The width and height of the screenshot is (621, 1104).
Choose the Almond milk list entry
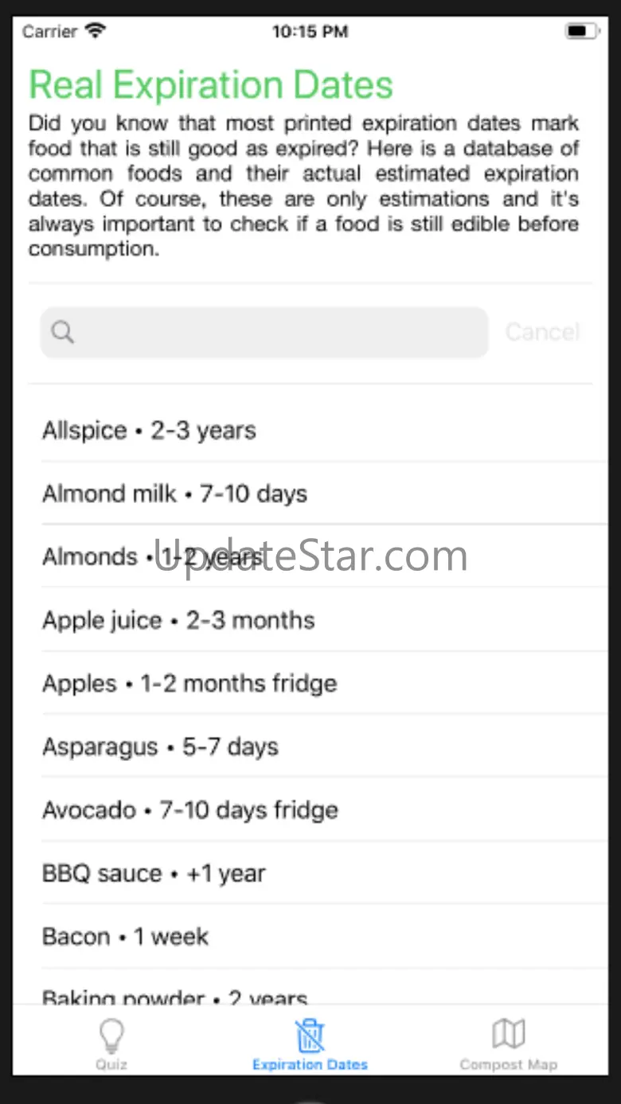[318, 493]
